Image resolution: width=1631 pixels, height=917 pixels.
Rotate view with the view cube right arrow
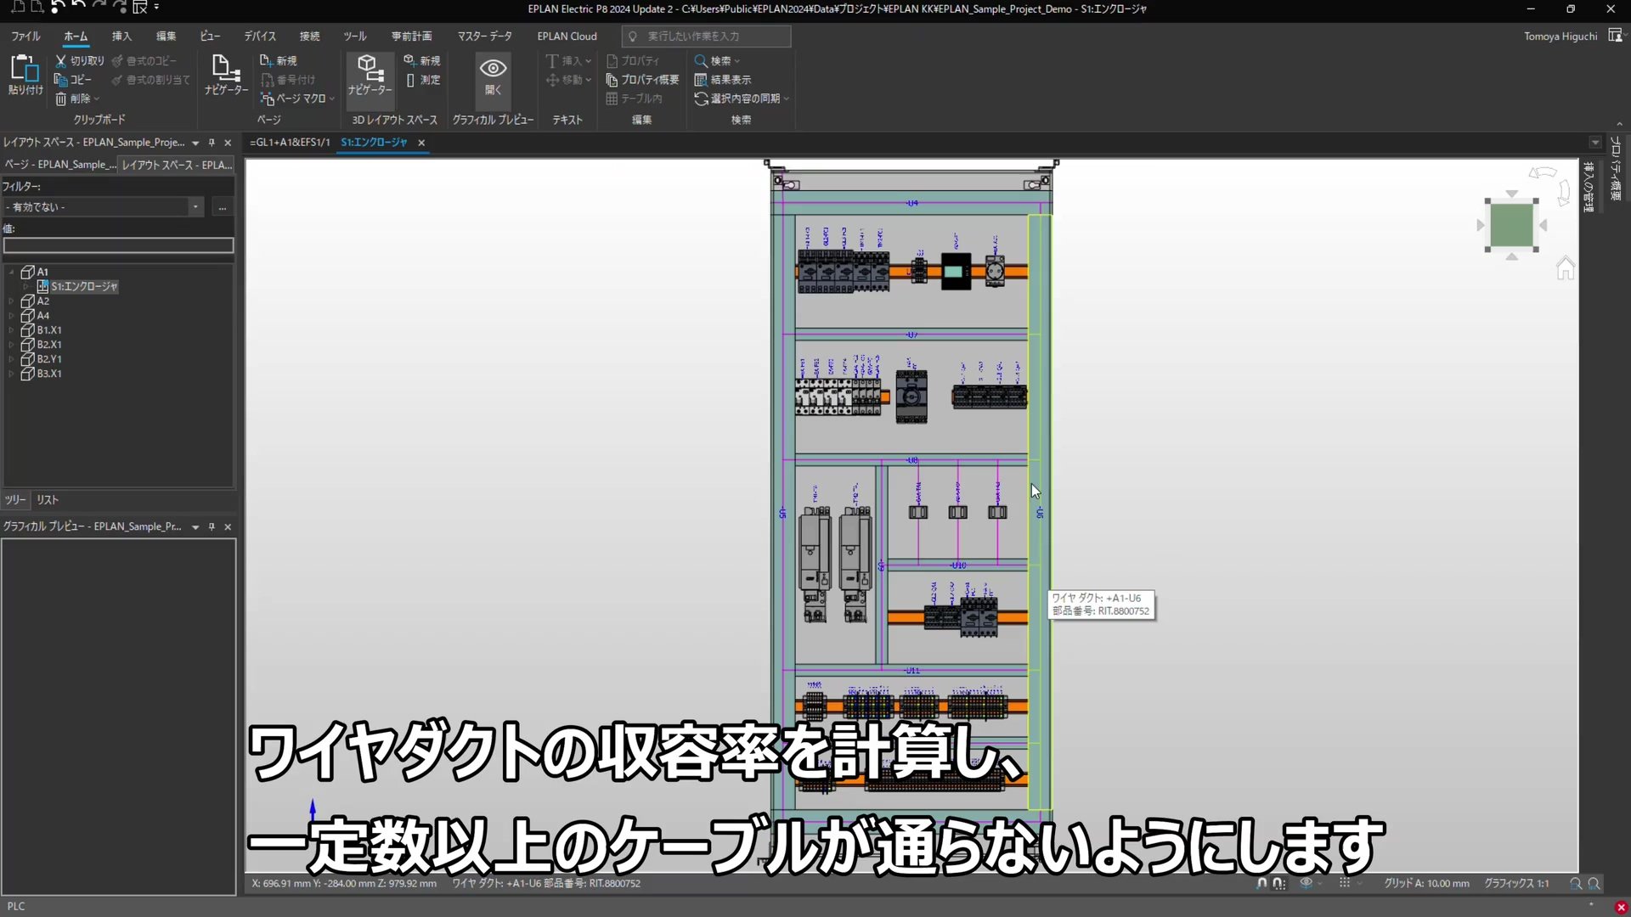click(x=1544, y=225)
